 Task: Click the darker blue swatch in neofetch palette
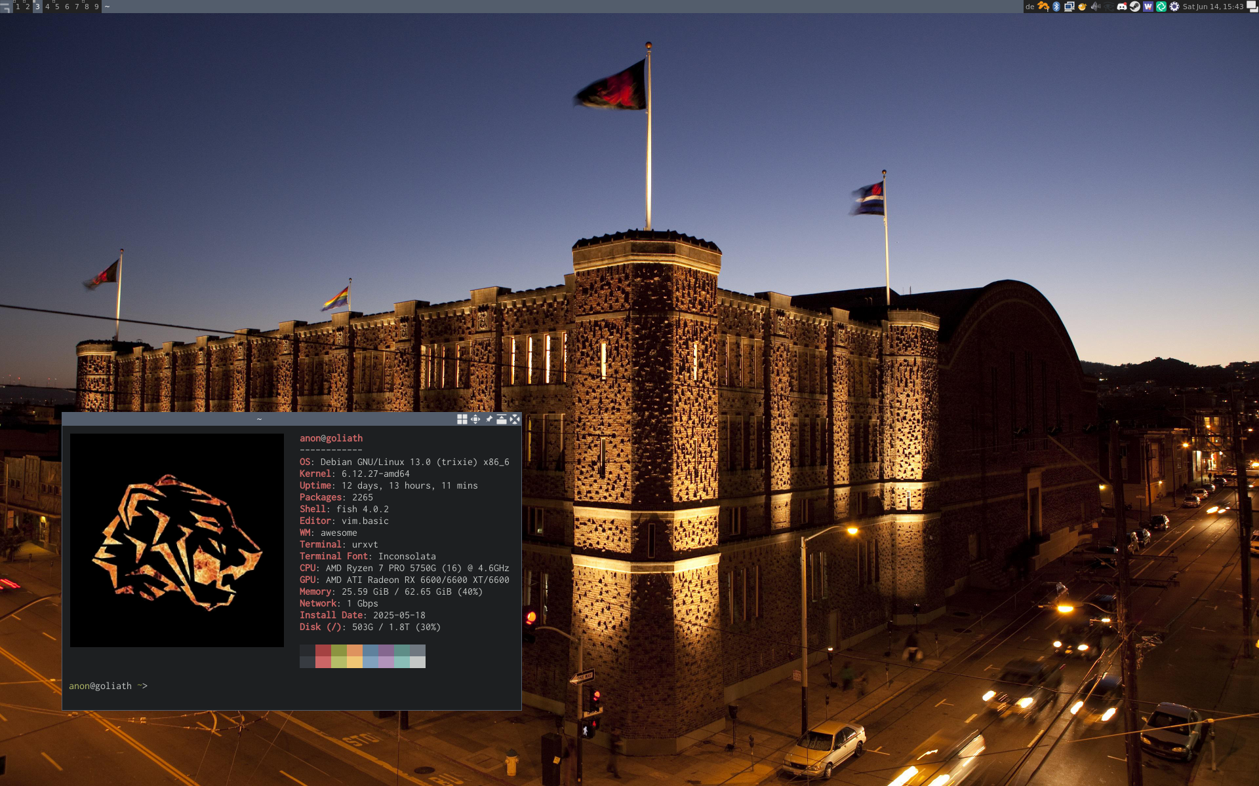(x=370, y=650)
